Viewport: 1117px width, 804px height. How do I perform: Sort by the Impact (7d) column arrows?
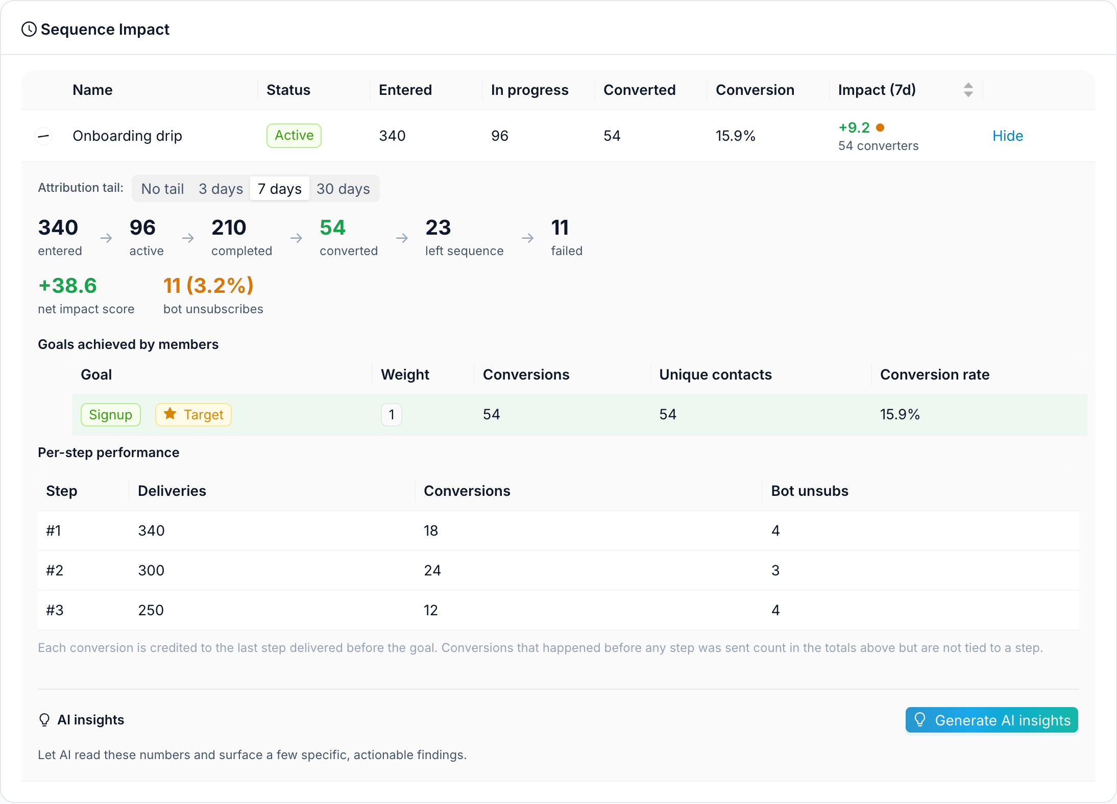click(x=968, y=90)
